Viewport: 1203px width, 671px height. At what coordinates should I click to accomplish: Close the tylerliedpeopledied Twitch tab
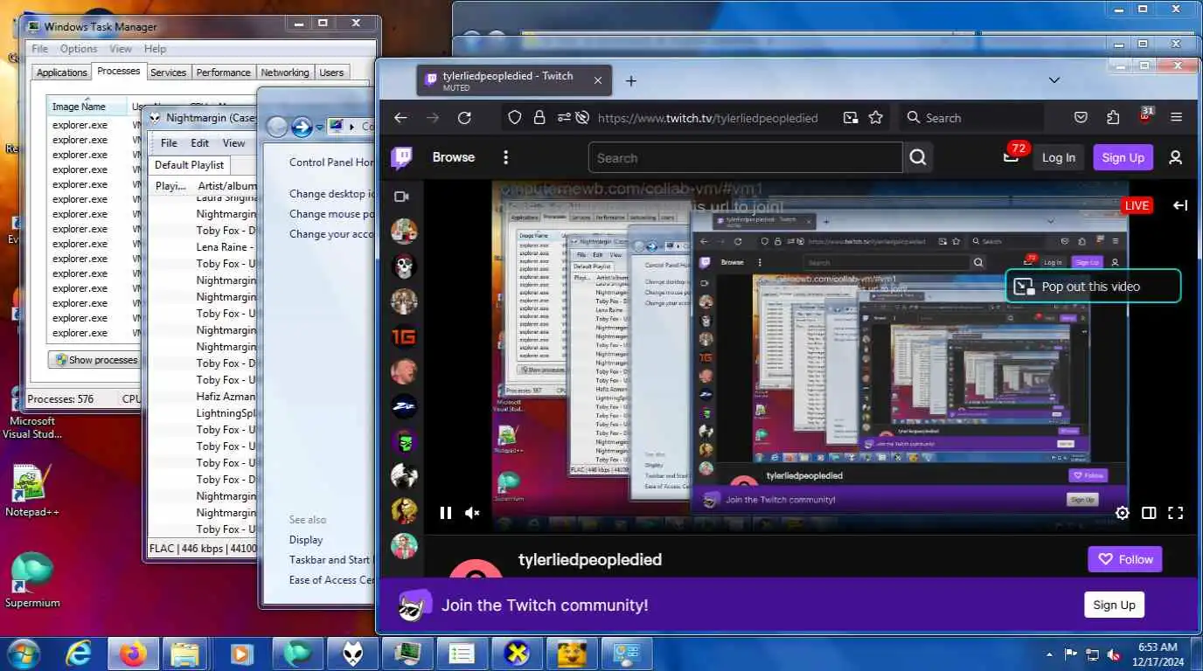[x=598, y=80]
